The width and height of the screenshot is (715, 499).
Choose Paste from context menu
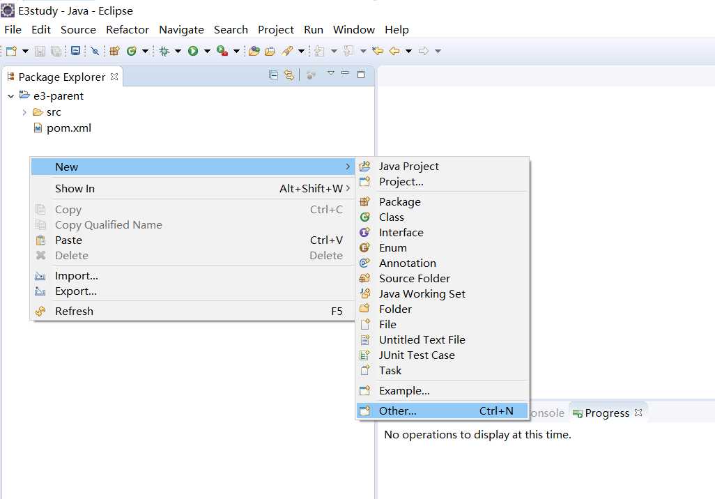(x=192, y=240)
